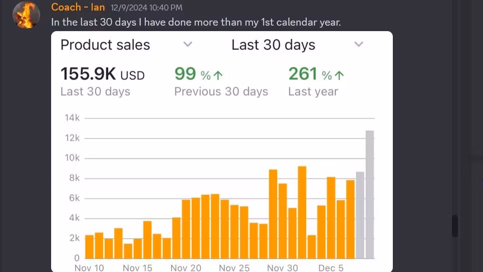Open Coach - Ian's flame avatar

click(x=26, y=15)
